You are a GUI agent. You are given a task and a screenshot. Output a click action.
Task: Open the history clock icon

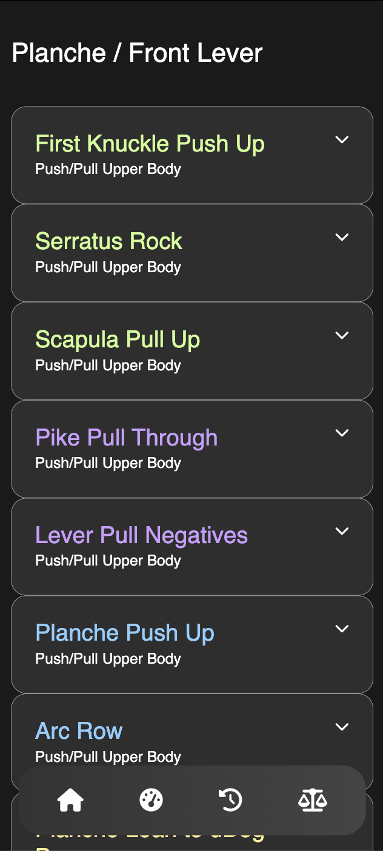coord(230,801)
